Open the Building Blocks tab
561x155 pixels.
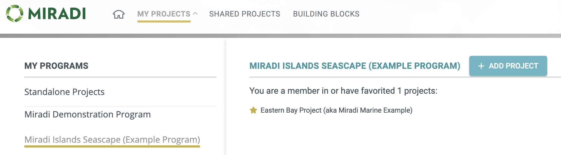326,14
